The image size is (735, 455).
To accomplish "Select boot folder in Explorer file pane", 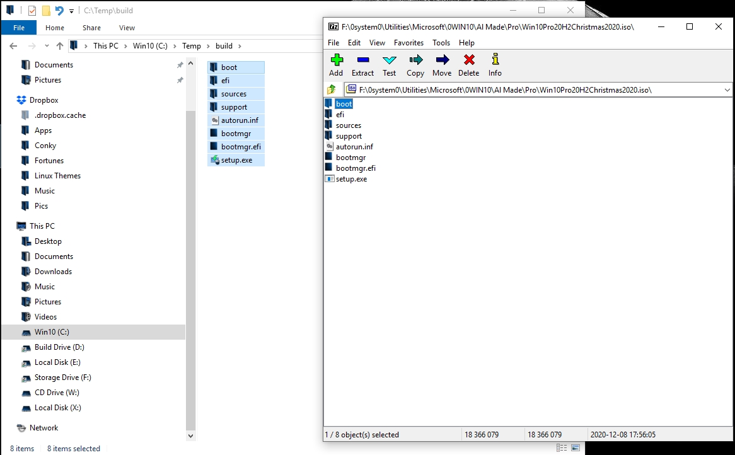I will pos(236,67).
